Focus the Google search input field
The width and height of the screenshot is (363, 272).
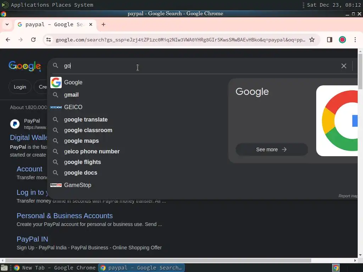coord(199,66)
